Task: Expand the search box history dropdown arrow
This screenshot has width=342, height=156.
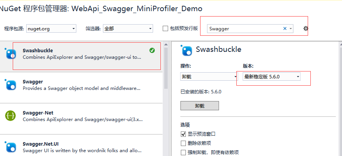Action: 290,28
